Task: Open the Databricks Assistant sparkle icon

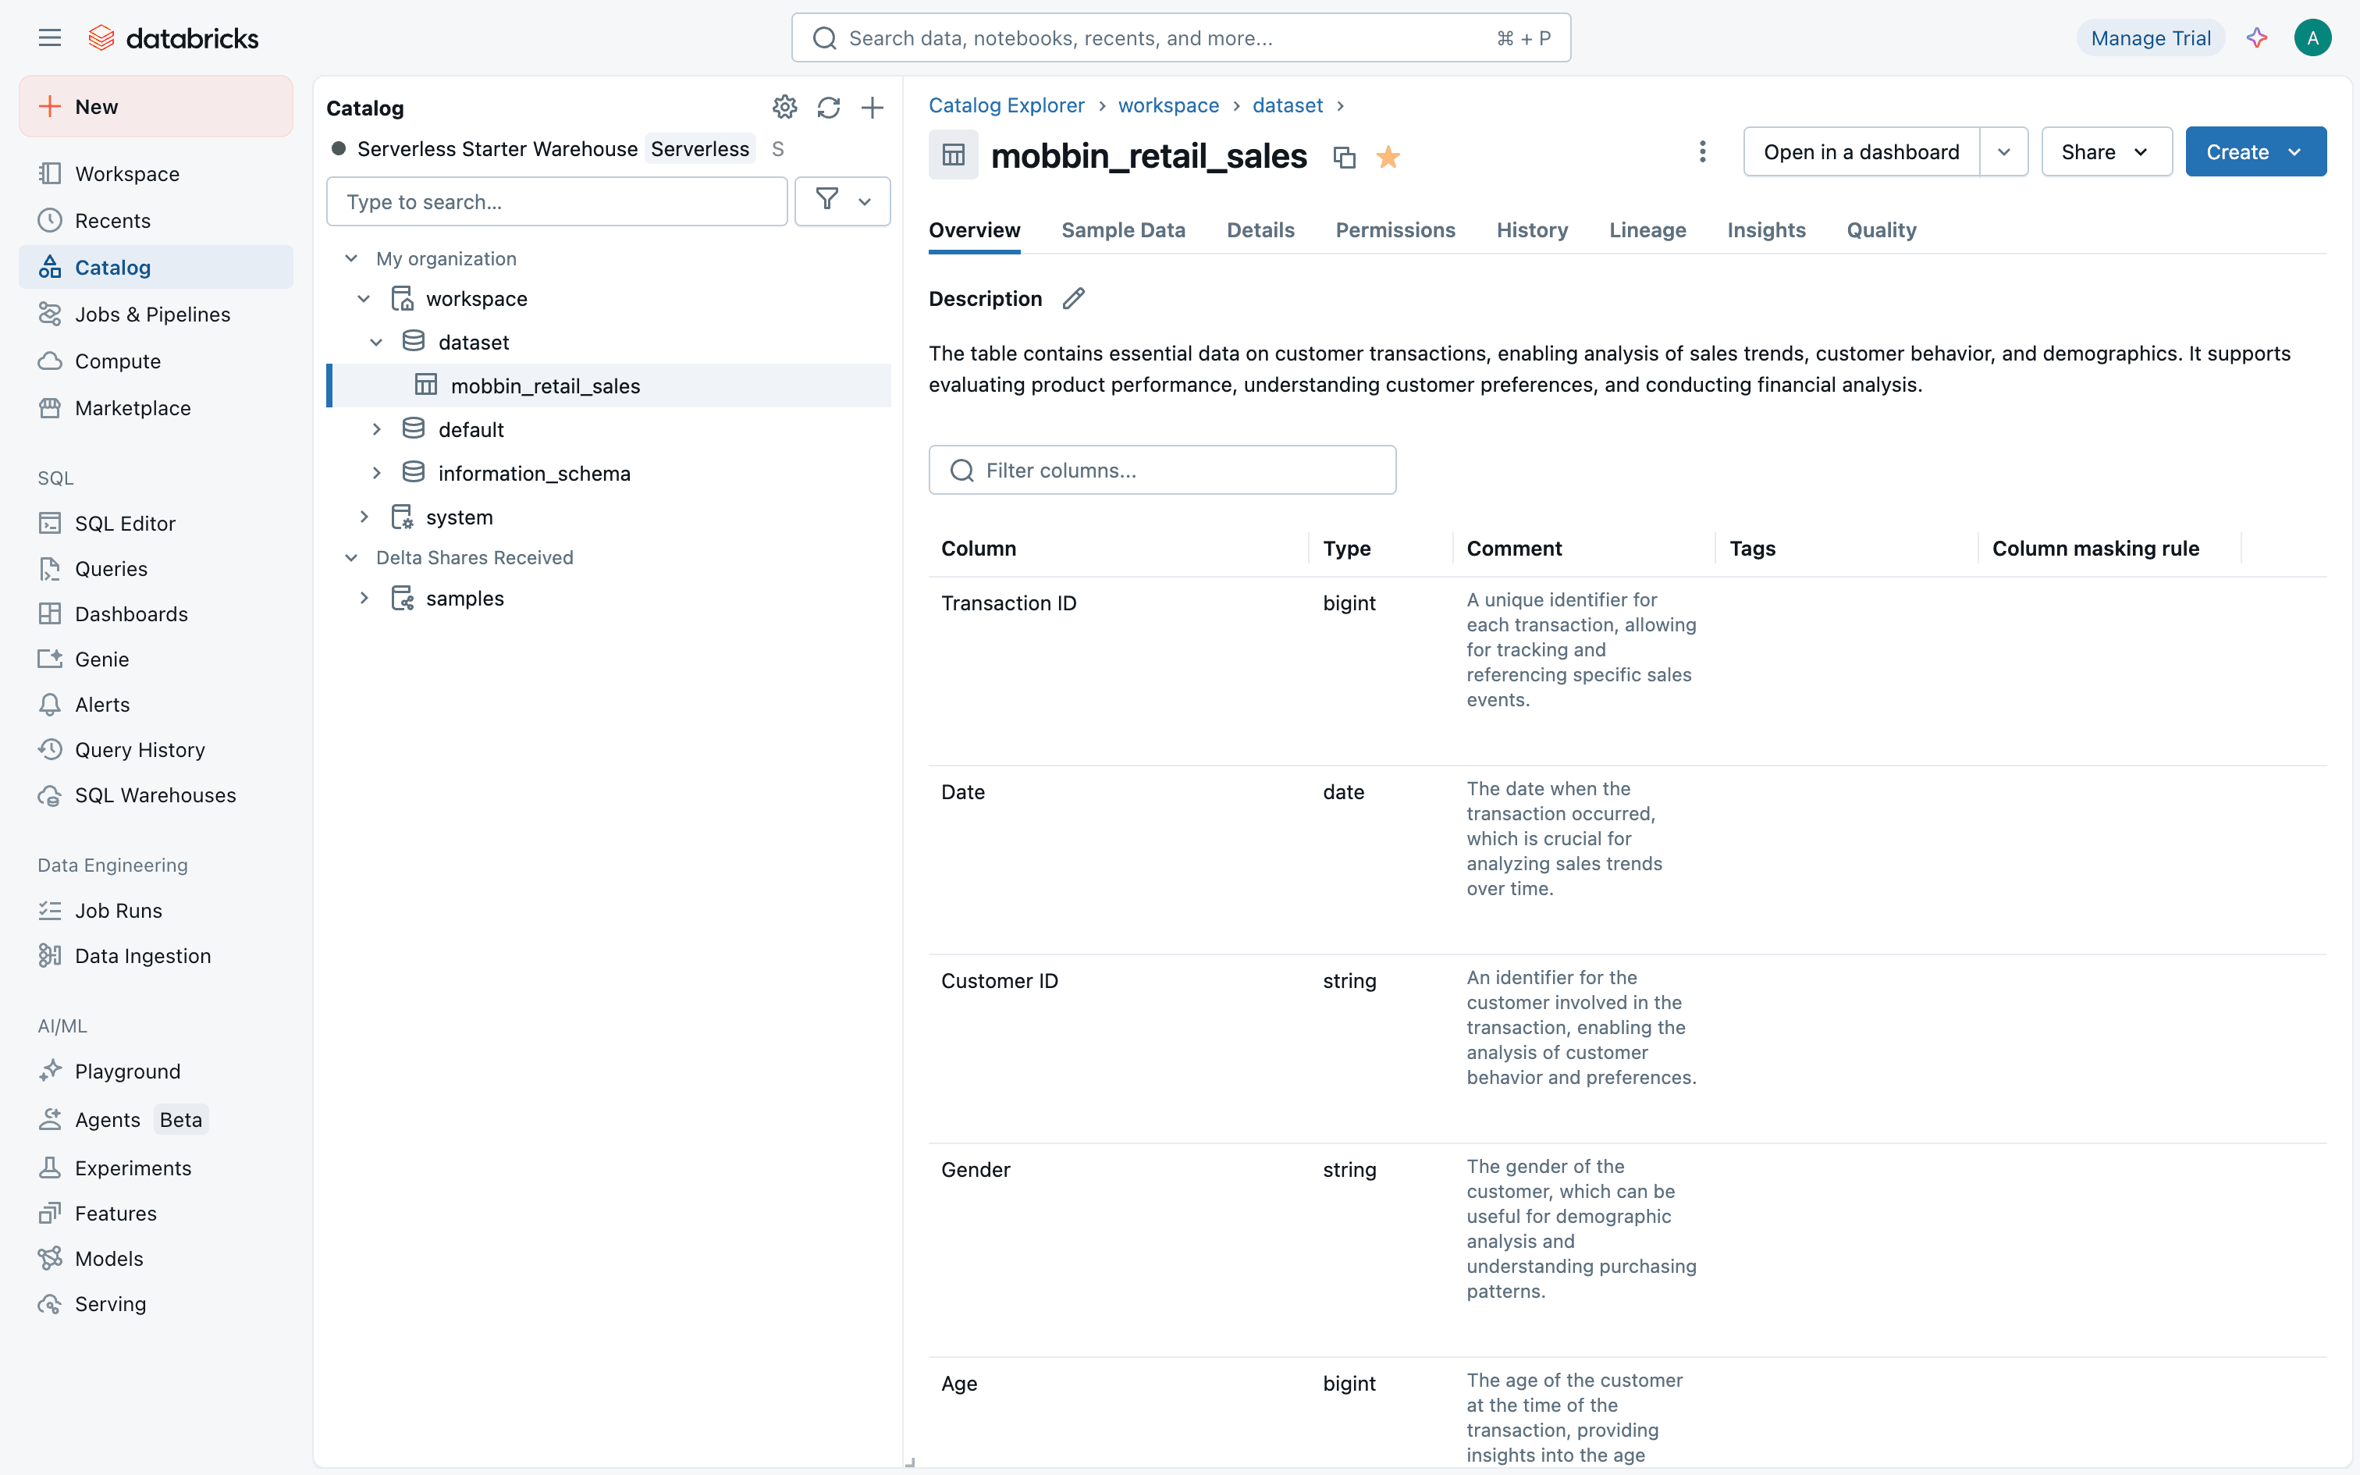Action: pyautogui.click(x=2257, y=38)
